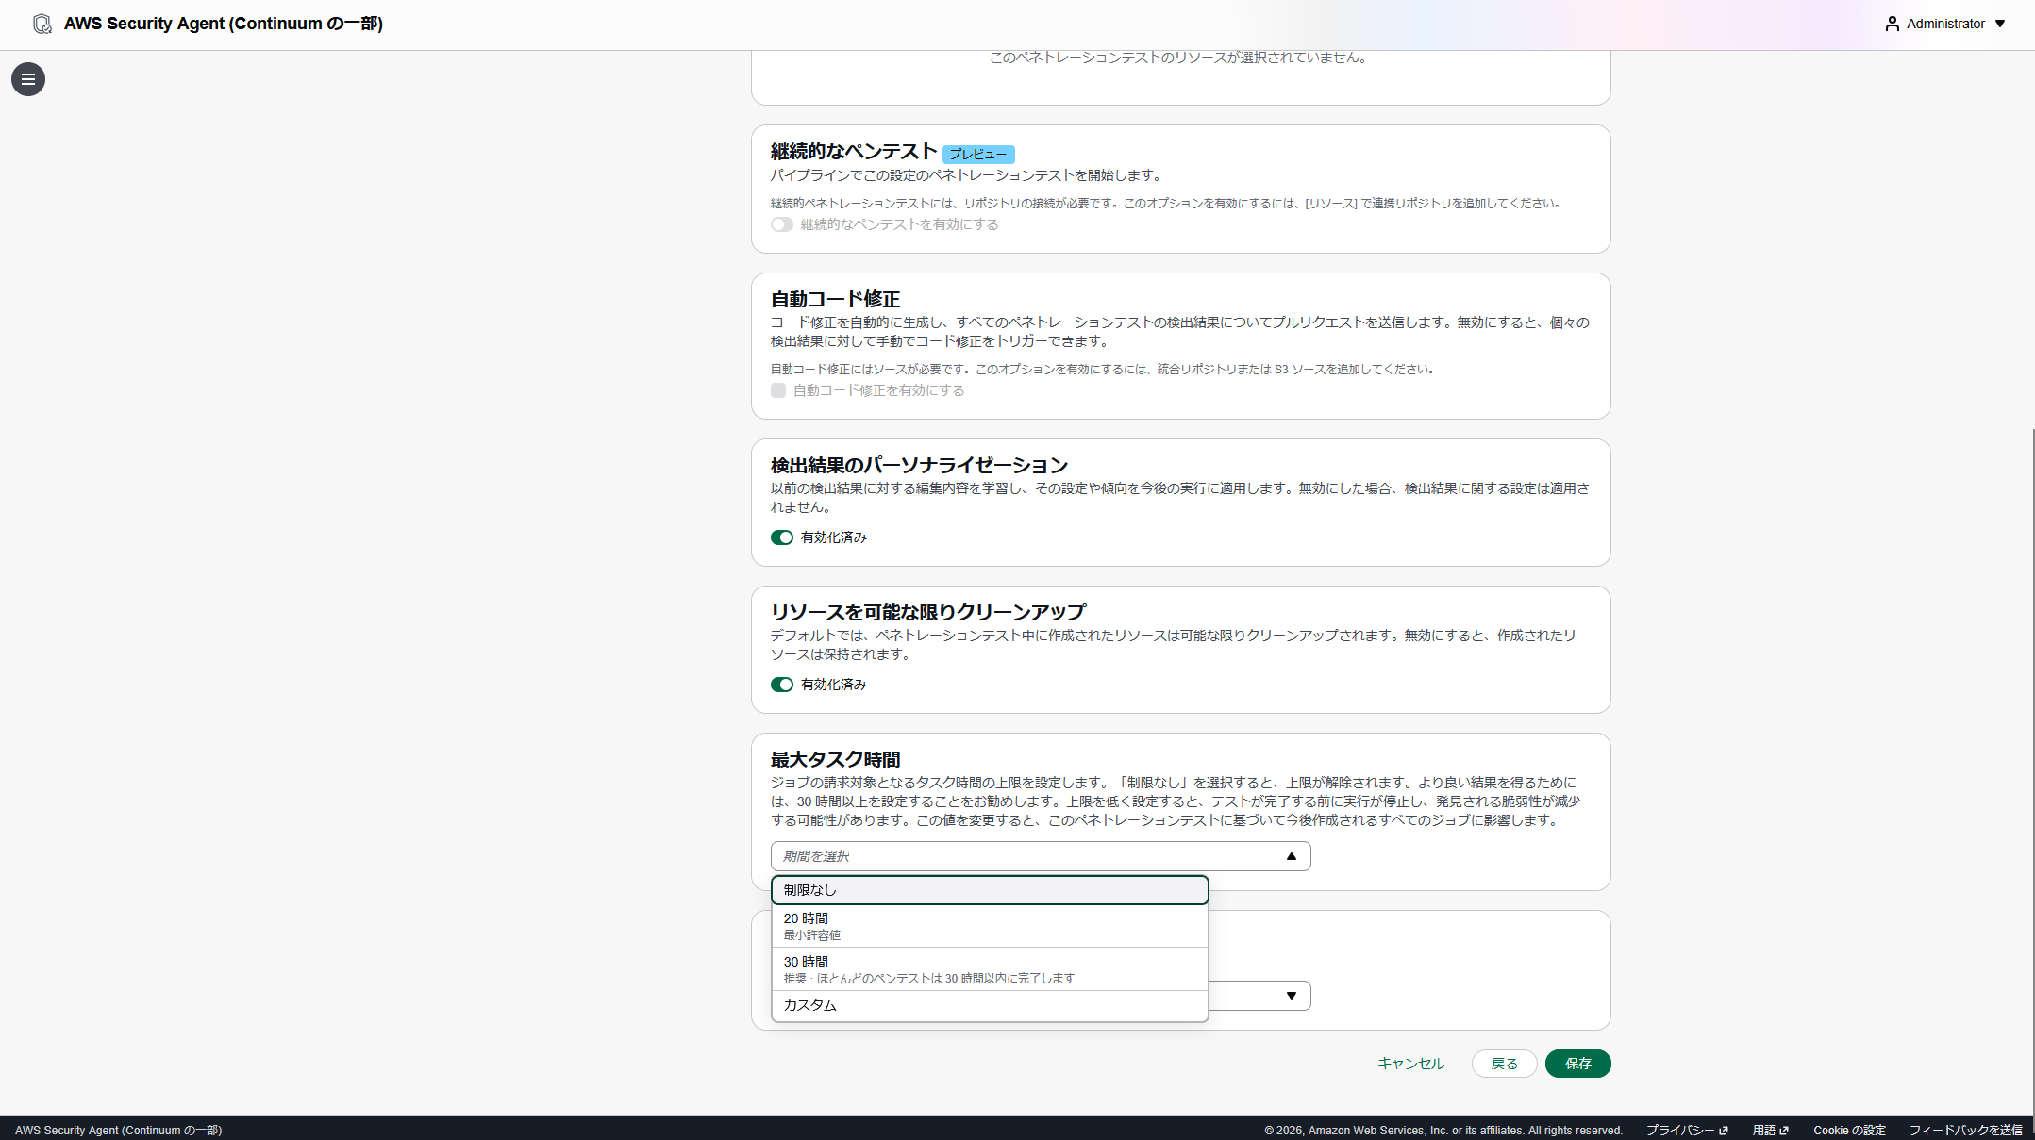This screenshot has width=2035, height=1140.
Task: Select 20 時間 option
Action: pos(990,926)
